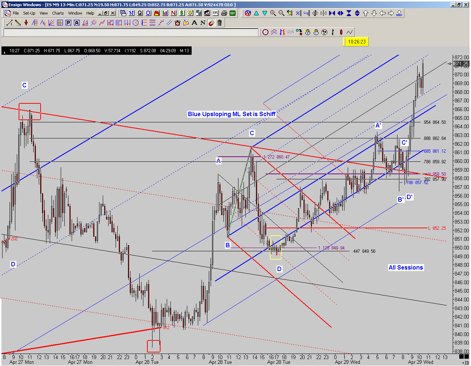Click the red 'L 852.25' level label
The width and height of the screenshot is (471, 366).
tap(437, 228)
